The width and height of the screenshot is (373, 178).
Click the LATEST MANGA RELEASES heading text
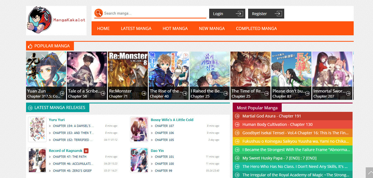click(60, 108)
